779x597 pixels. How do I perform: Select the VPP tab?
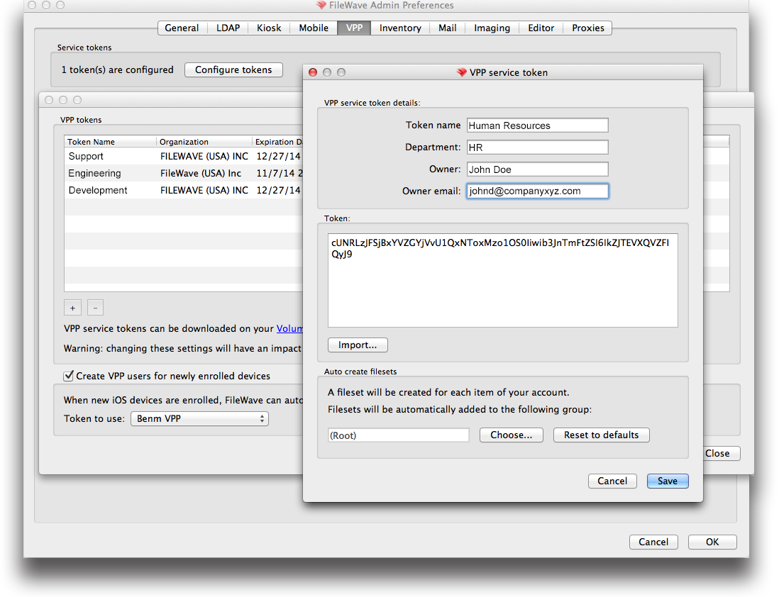click(354, 28)
